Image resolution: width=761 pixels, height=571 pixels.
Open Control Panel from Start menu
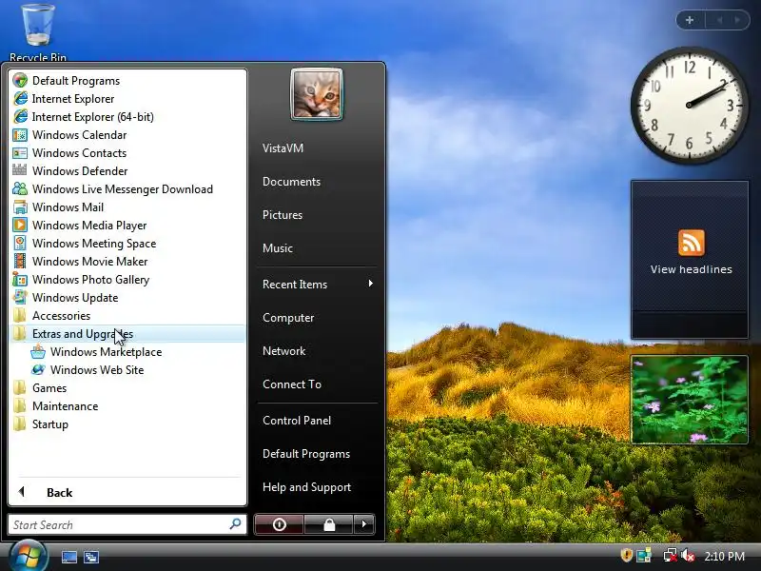click(x=297, y=421)
